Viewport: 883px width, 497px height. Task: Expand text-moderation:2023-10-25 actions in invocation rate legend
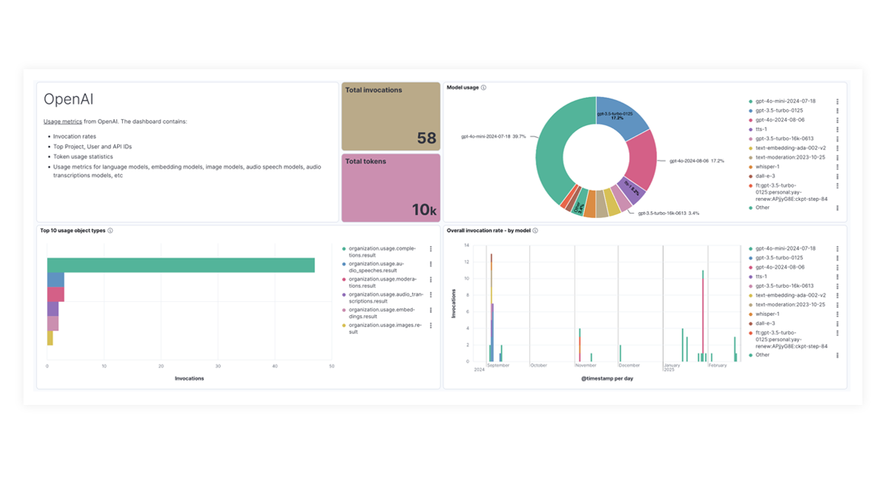837,305
